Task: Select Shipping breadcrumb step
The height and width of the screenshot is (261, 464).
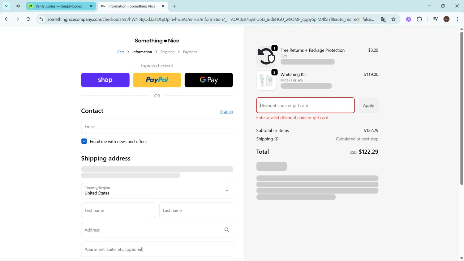Action: (x=167, y=52)
